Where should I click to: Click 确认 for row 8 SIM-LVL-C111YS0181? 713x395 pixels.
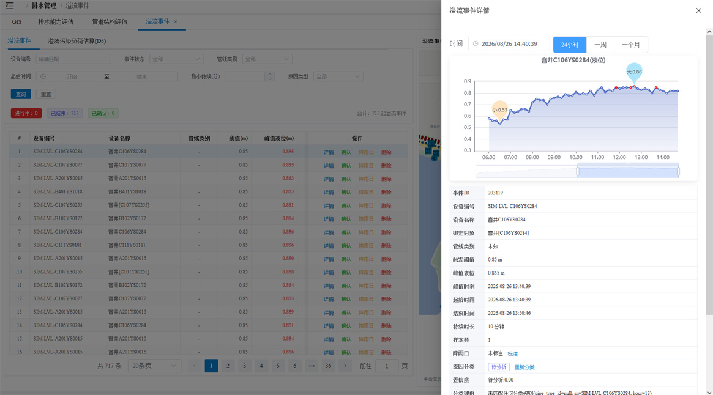[x=346, y=246]
